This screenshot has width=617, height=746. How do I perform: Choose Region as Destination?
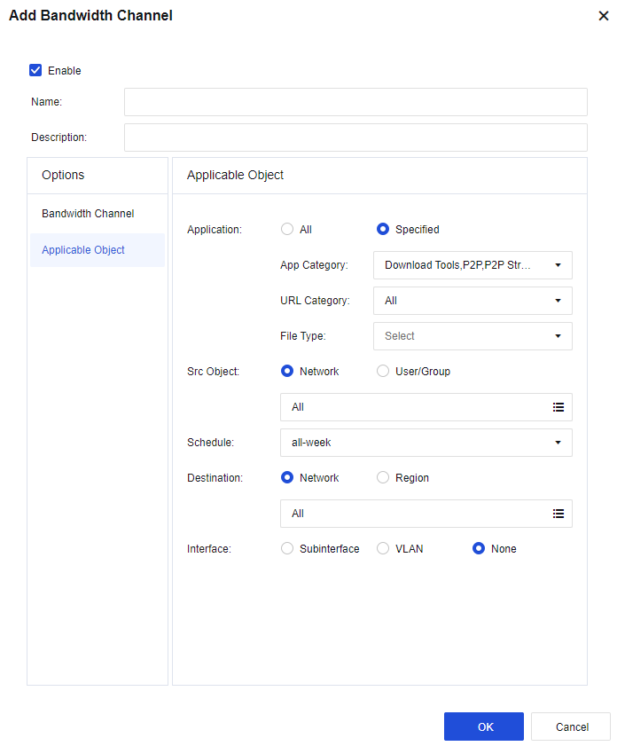pos(383,478)
